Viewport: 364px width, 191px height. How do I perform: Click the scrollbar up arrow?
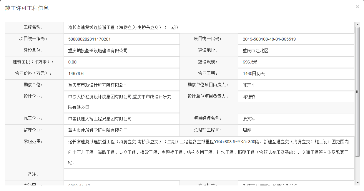358,24
